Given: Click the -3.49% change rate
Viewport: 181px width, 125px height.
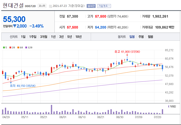Looking at the screenshot, I should pyautogui.click(x=37, y=26).
